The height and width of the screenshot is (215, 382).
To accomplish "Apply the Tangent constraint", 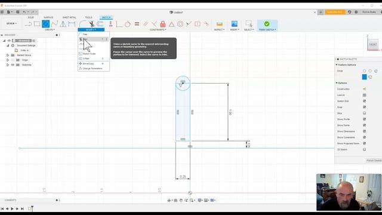I will [128, 24].
